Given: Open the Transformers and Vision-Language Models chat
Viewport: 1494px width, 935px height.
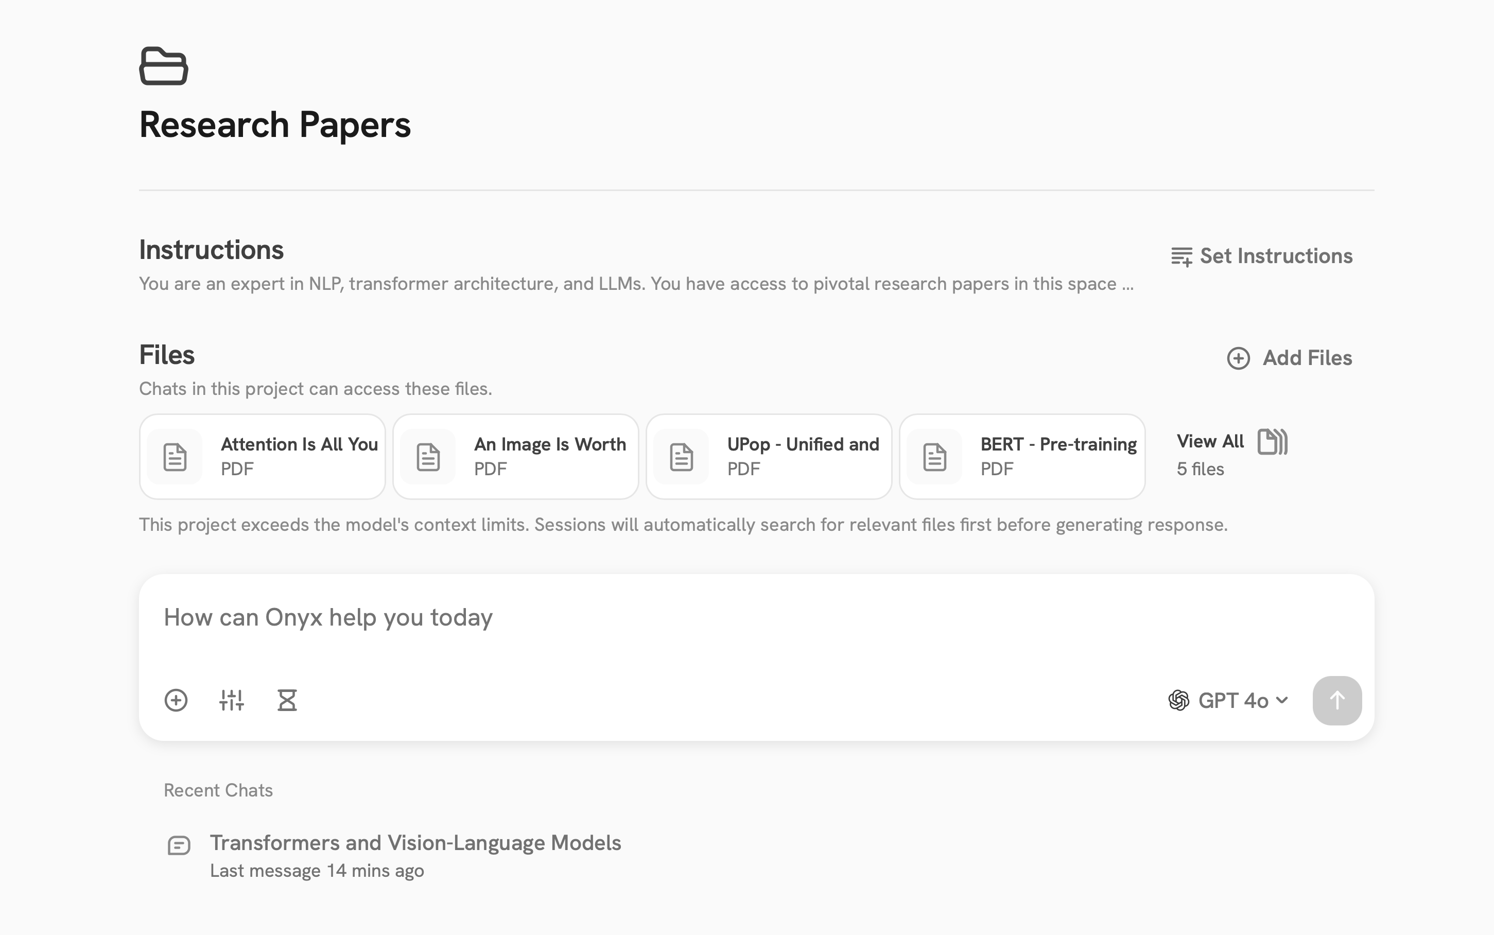Looking at the screenshot, I should (x=415, y=842).
